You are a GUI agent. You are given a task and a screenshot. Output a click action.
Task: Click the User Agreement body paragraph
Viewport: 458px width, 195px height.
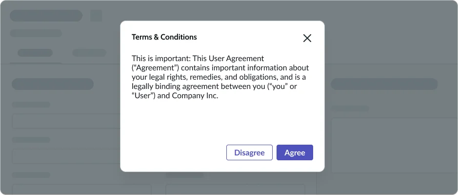[x=220, y=77]
